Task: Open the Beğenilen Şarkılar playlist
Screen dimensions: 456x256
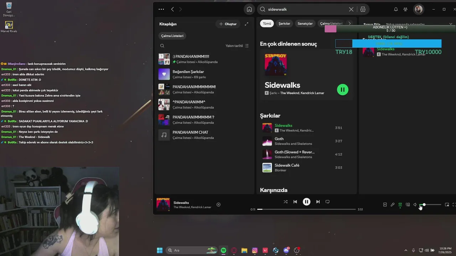Action: coord(204,74)
